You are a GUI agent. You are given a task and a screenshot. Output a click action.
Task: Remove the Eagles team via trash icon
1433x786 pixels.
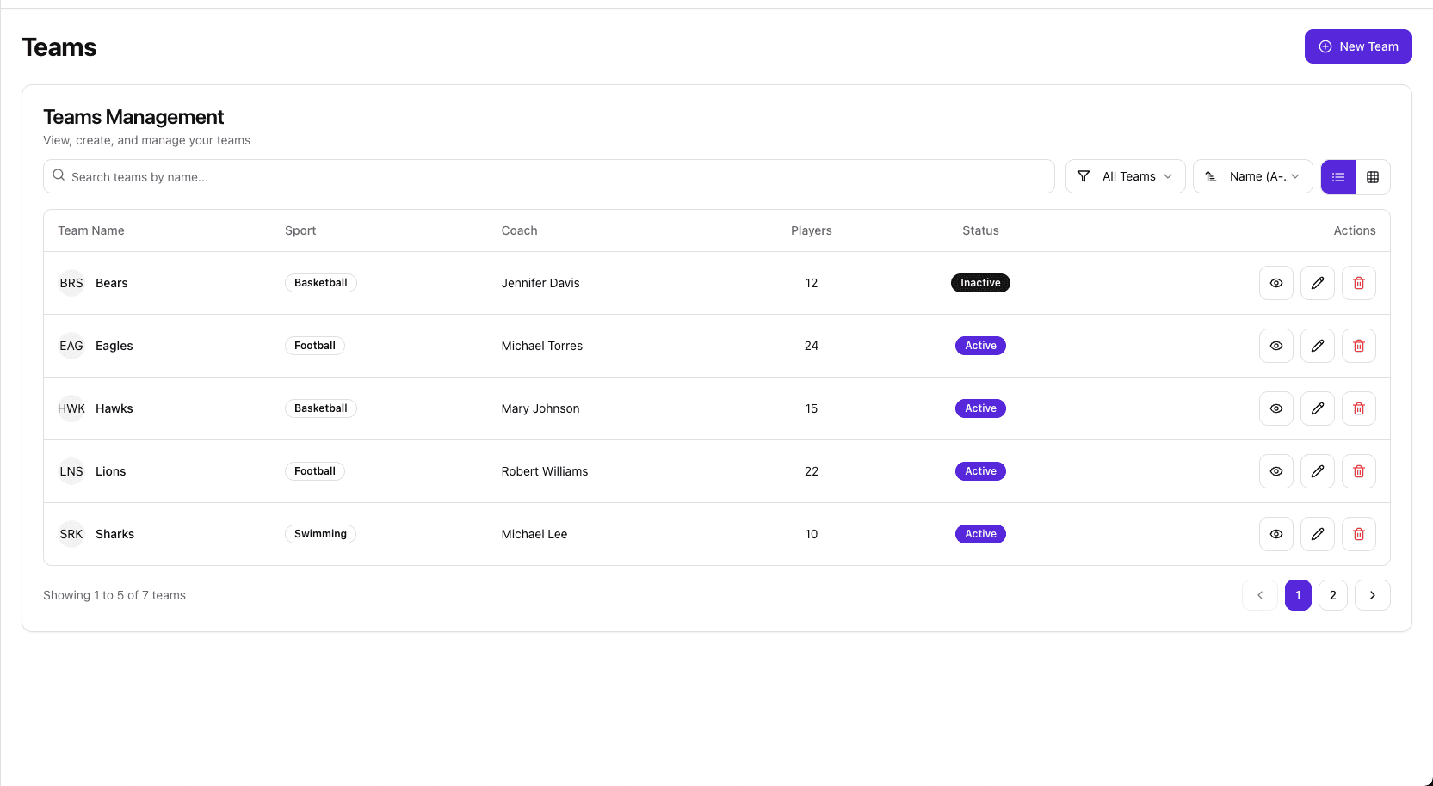click(x=1358, y=346)
